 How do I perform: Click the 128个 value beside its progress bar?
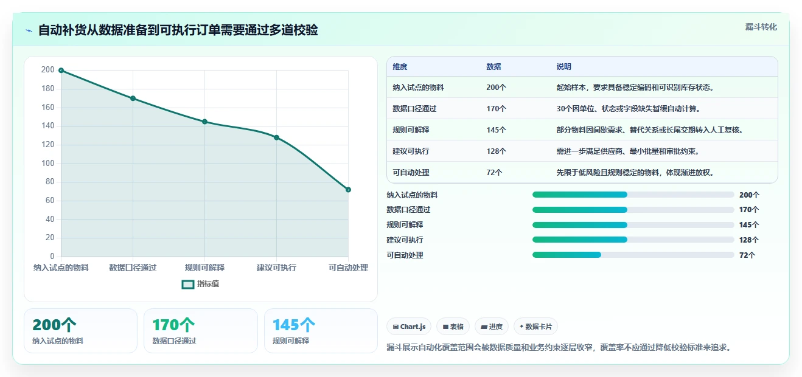[x=749, y=240]
